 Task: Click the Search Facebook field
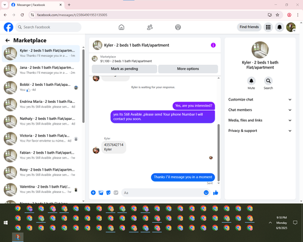pyautogui.click(x=48, y=27)
